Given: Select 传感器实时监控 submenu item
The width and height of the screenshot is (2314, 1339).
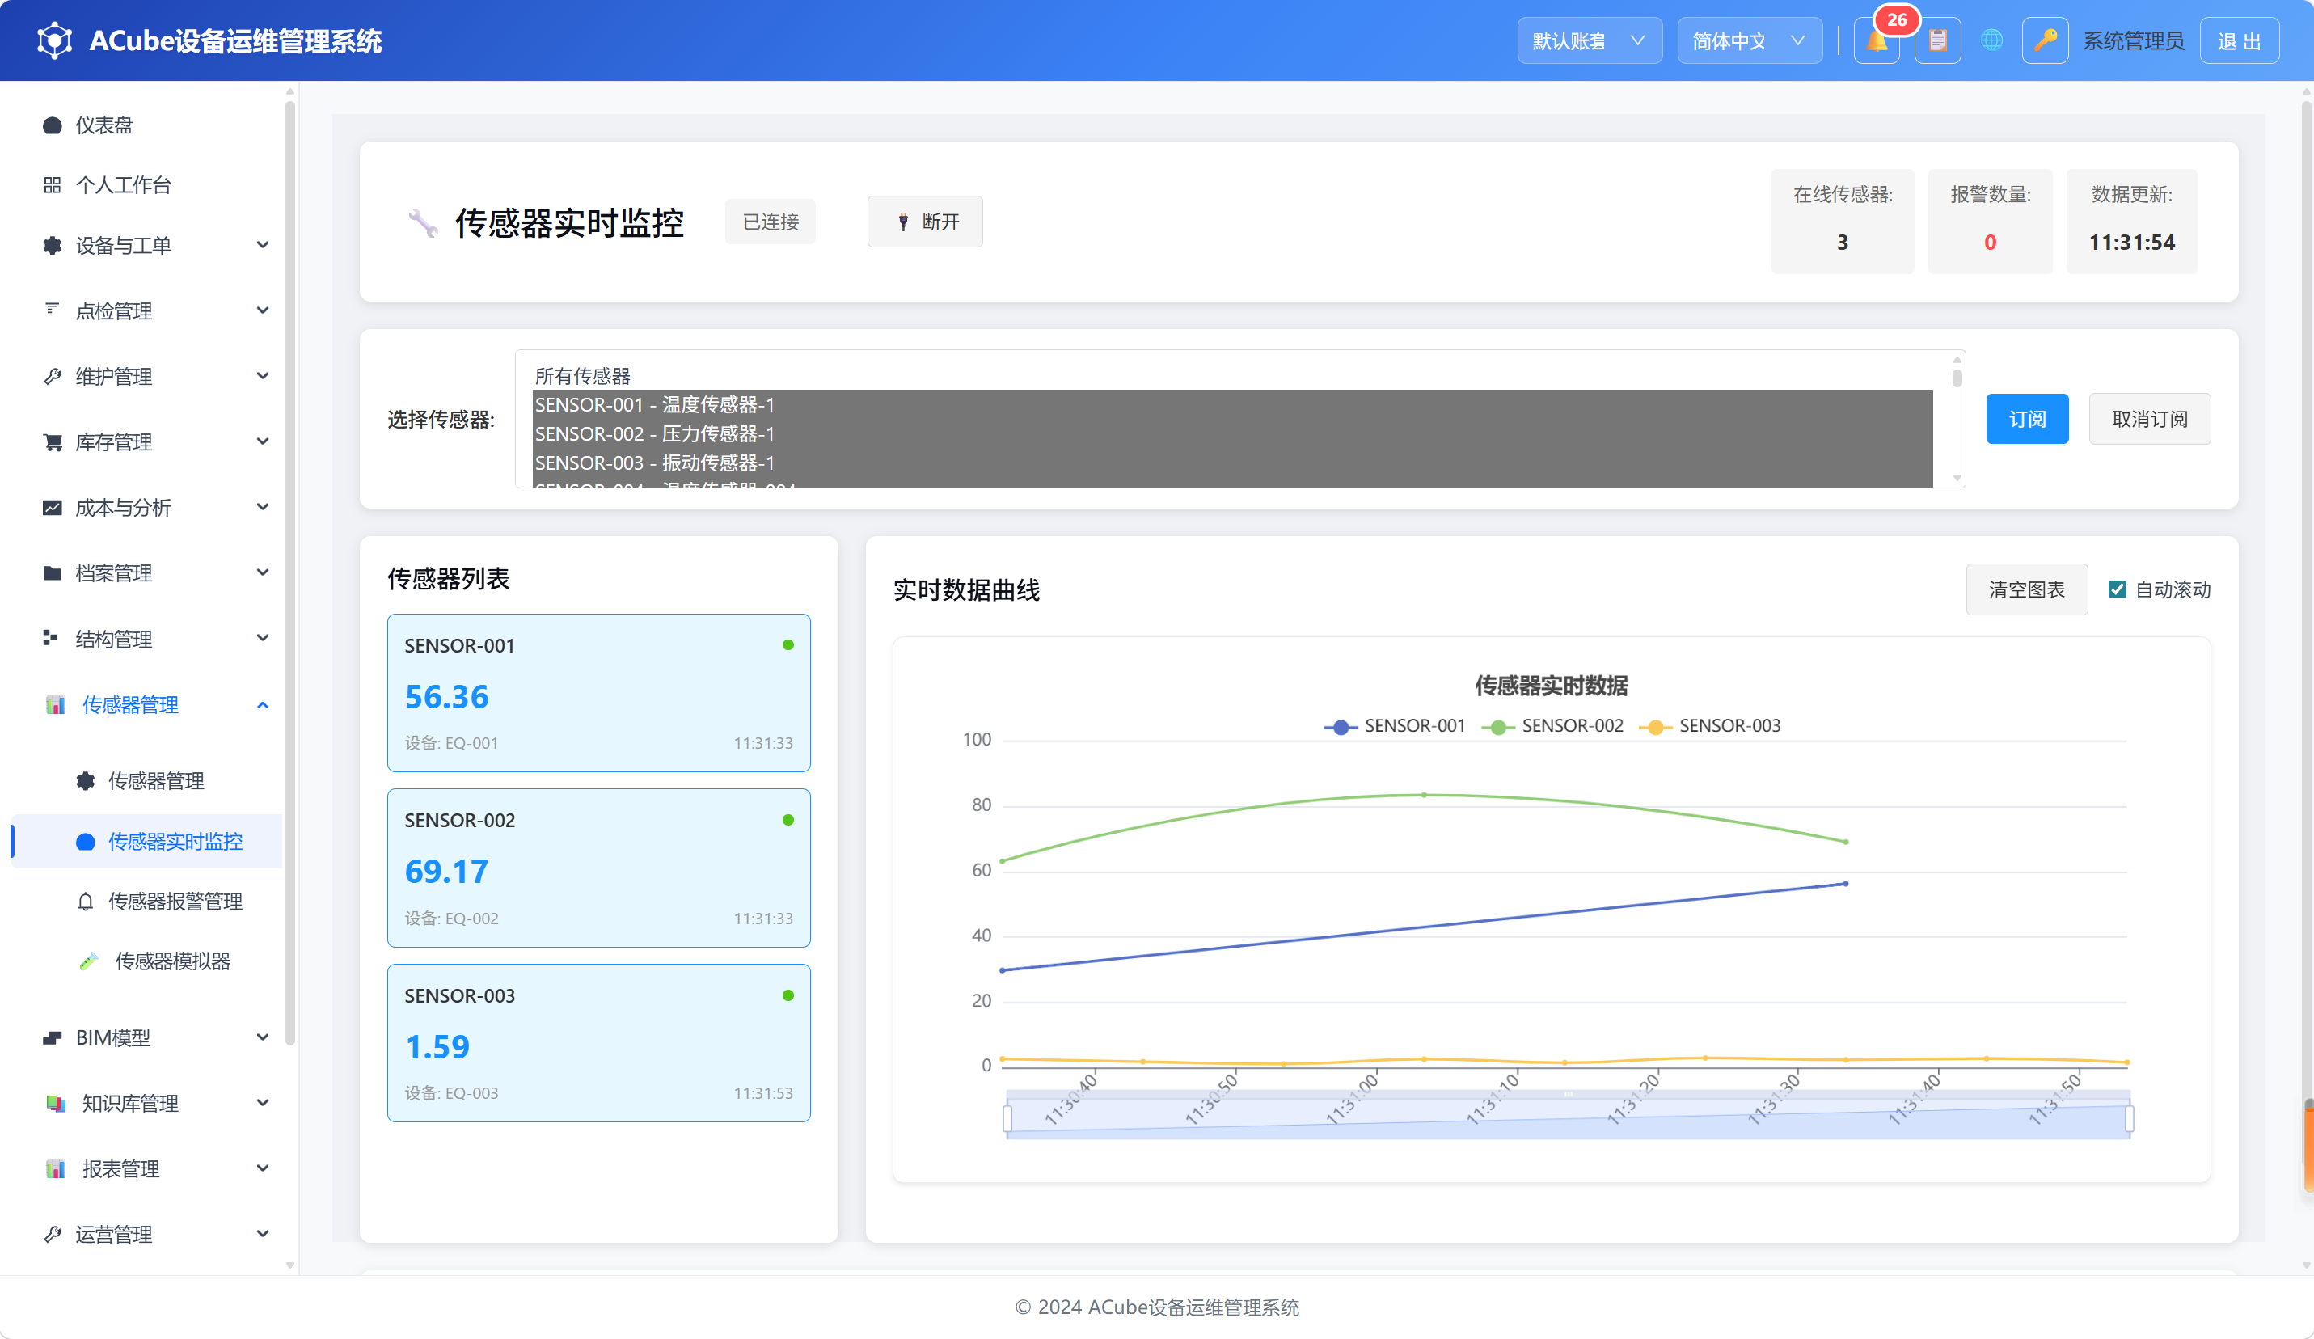Looking at the screenshot, I should pyautogui.click(x=147, y=841).
